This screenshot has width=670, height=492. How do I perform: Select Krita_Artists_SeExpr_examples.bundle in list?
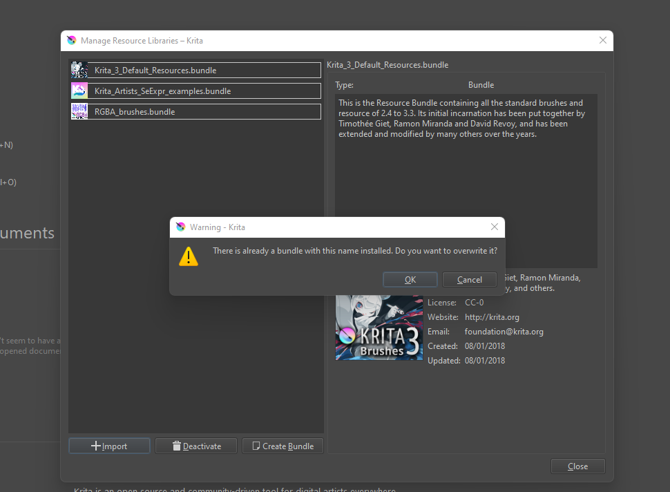196,91
